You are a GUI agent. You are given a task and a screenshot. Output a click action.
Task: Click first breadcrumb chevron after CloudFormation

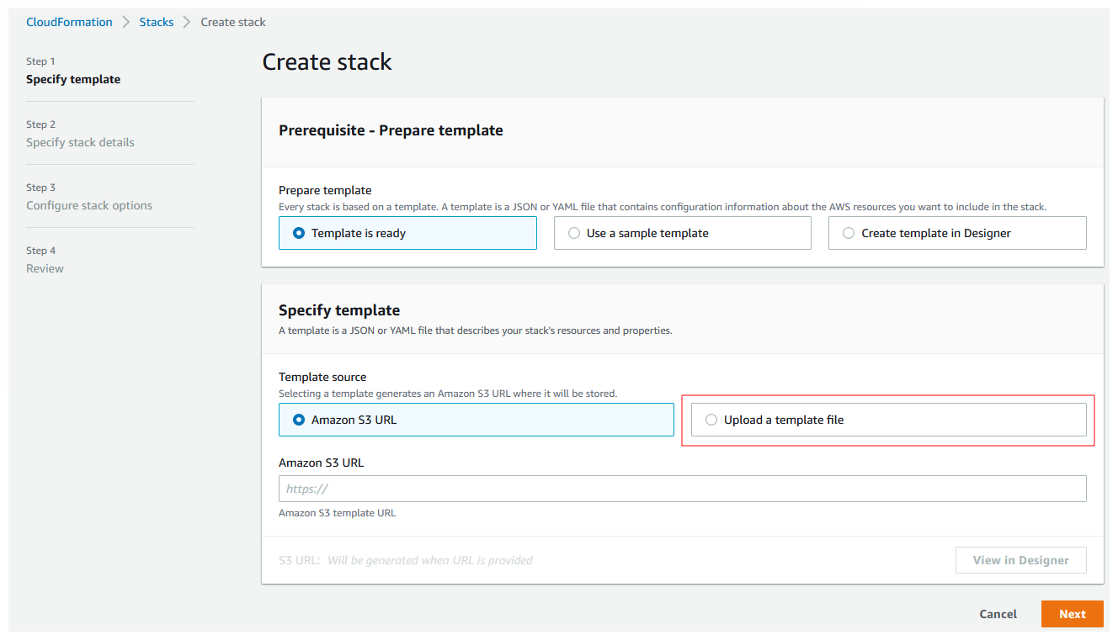pyautogui.click(x=125, y=22)
